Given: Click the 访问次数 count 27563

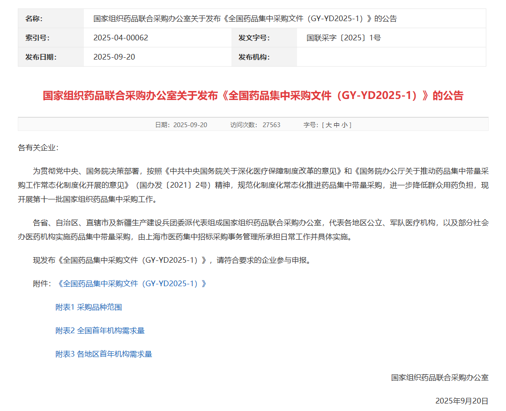Looking at the screenshot, I should [271, 125].
